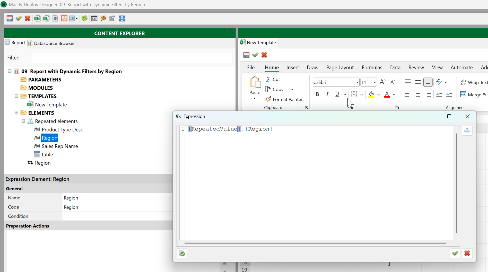Click the PDF export icon in toolbar
The width and height of the screenshot is (488, 272).
coord(64,18)
